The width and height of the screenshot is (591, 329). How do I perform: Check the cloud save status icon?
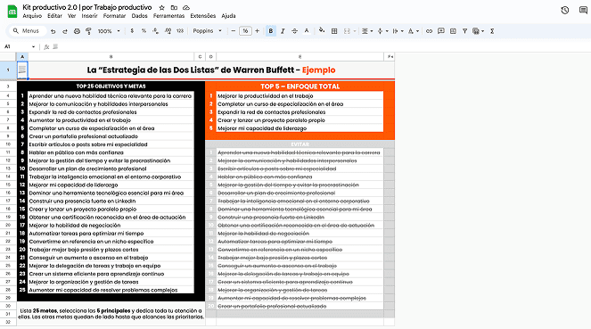point(186,7)
